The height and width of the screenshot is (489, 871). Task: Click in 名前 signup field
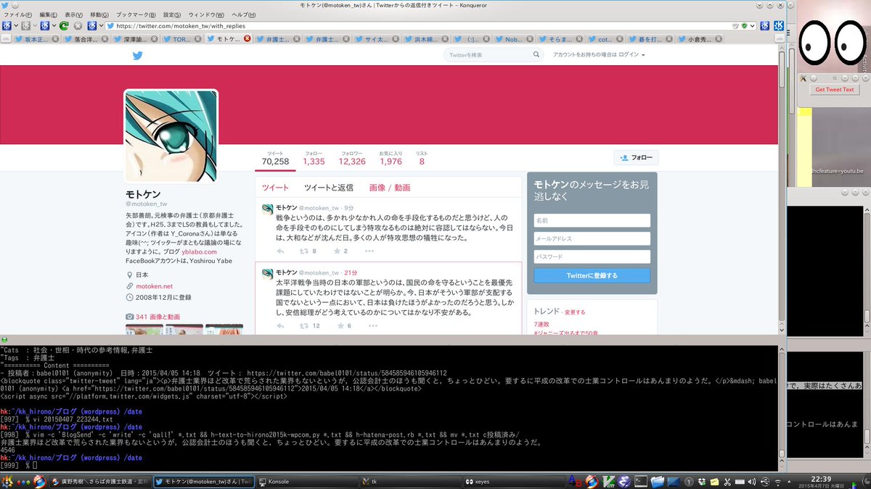coord(592,220)
